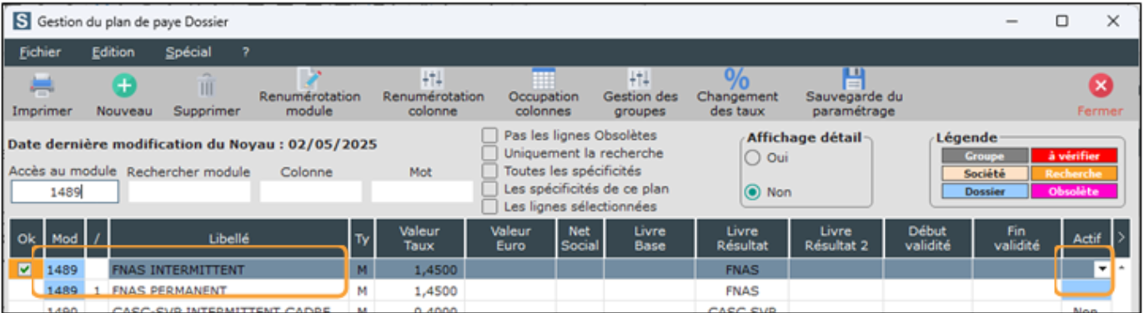The width and height of the screenshot is (1144, 313).
Task: Click Sauvegarde du paramétrage floppy icon
Action: click(x=853, y=80)
